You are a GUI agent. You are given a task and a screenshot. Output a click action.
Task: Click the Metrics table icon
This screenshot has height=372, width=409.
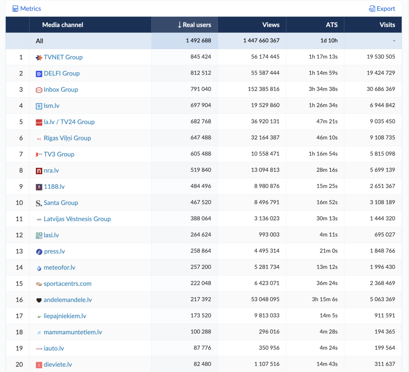click(x=15, y=9)
